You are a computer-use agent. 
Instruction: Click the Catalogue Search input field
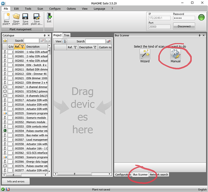[31, 41]
